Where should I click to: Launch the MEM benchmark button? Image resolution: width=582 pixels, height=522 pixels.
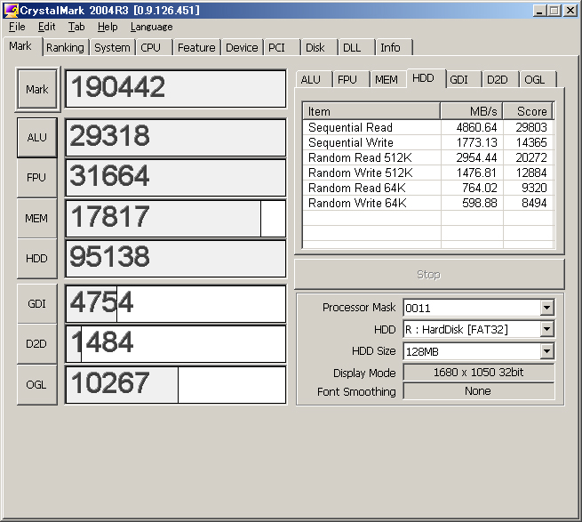[x=37, y=219]
